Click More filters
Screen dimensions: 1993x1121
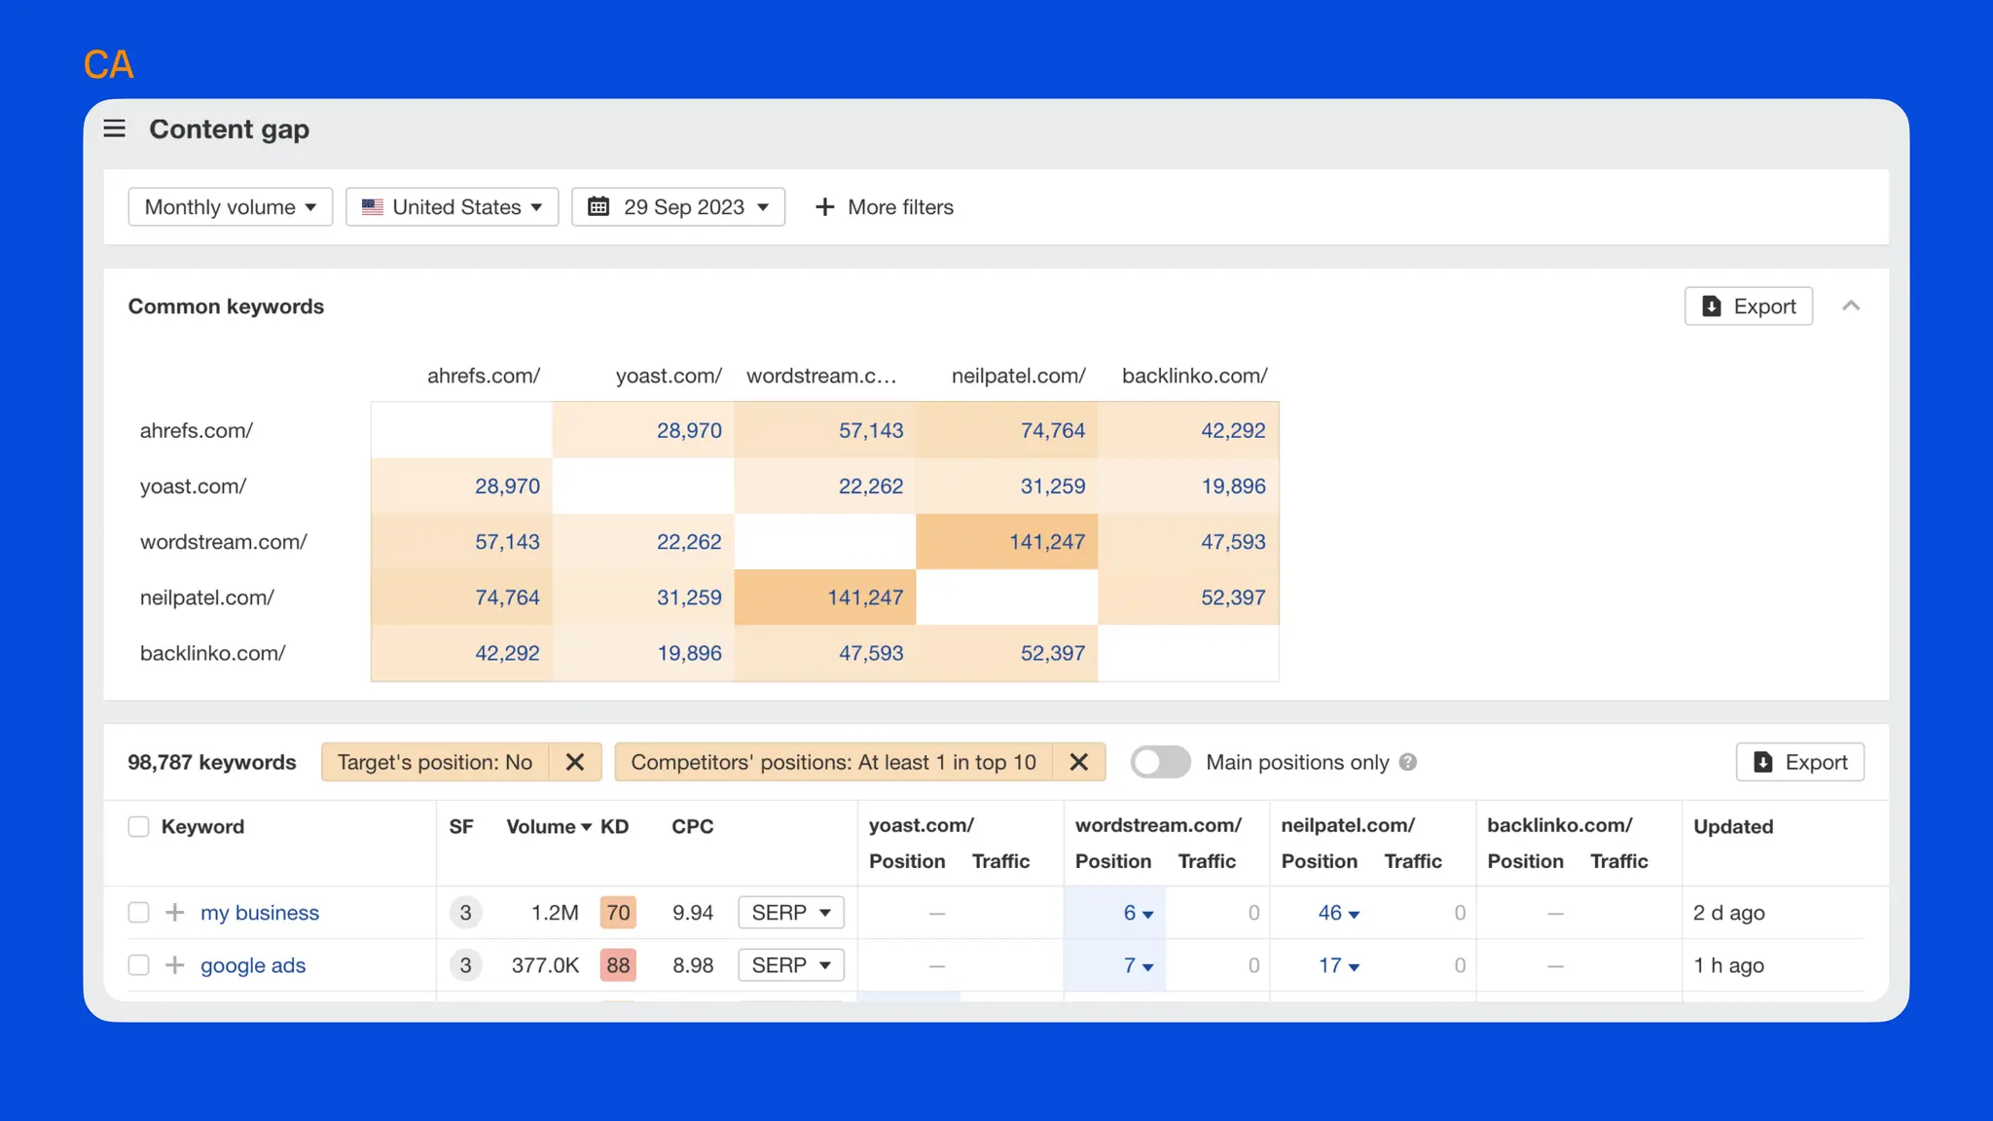885,207
